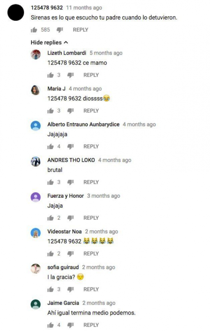Reply to Maria J's comment

tap(91, 111)
